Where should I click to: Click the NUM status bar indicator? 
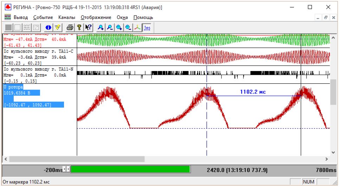[309, 182]
